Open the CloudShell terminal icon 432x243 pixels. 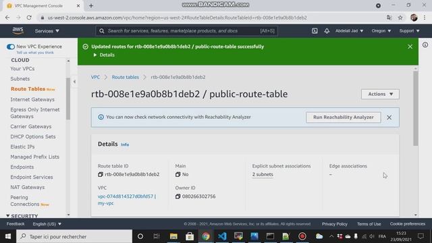pos(315,31)
